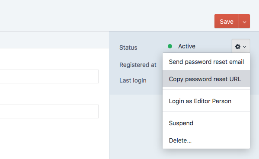The height and width of the screenshot is (159, 259).
Task: Open the Save button dropdown arrow
Action: point(244,21)
